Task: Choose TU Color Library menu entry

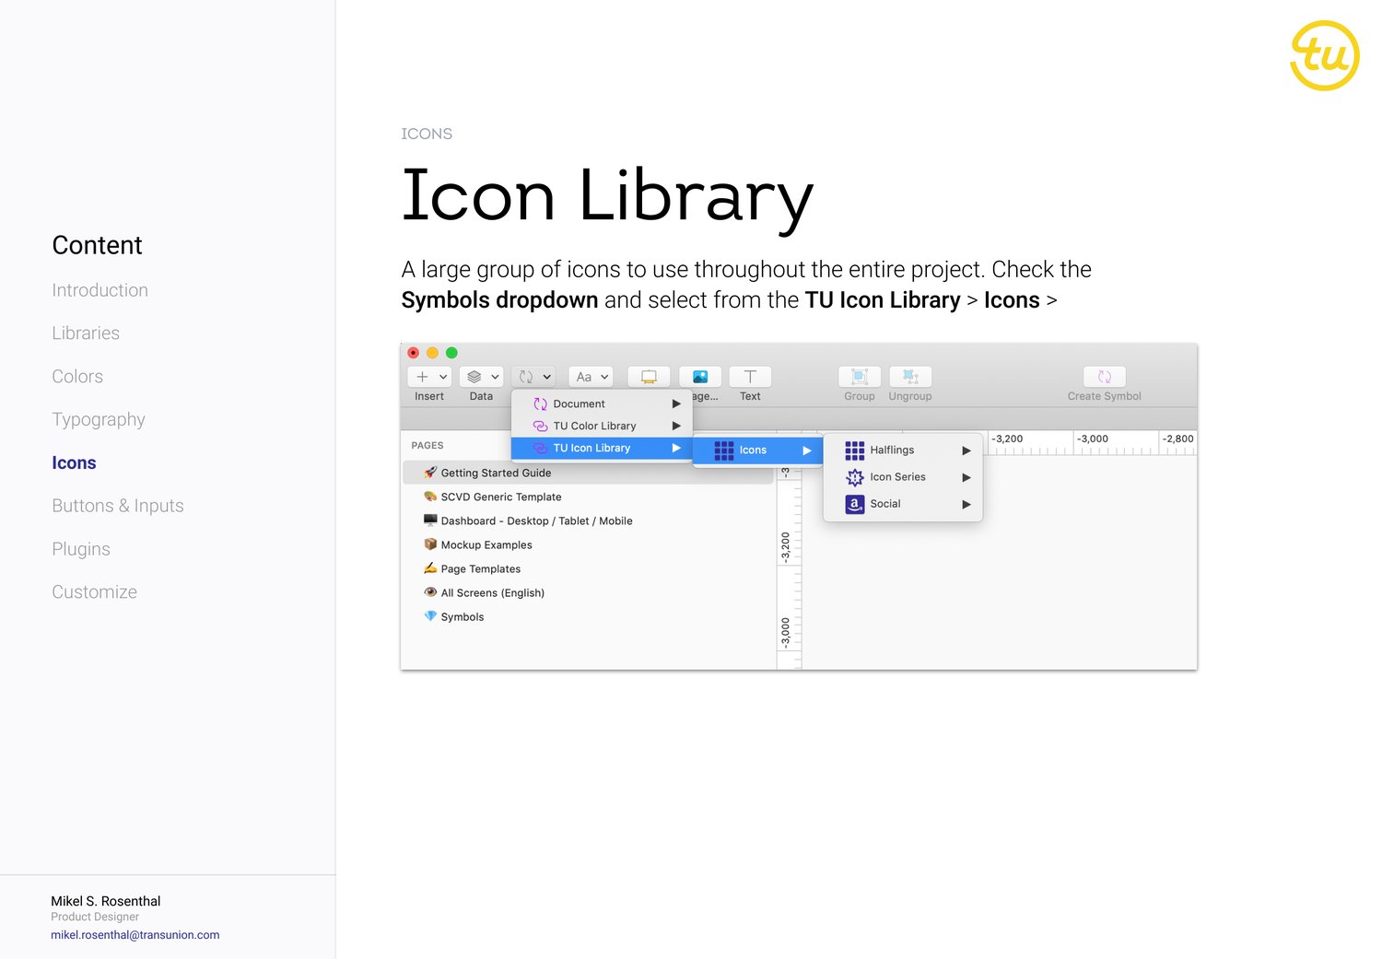Action: tap(602, 426)
